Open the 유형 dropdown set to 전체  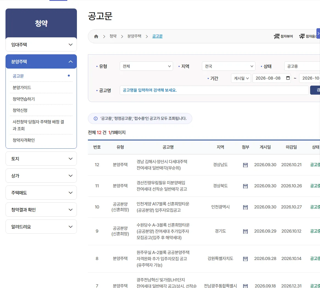146,66
